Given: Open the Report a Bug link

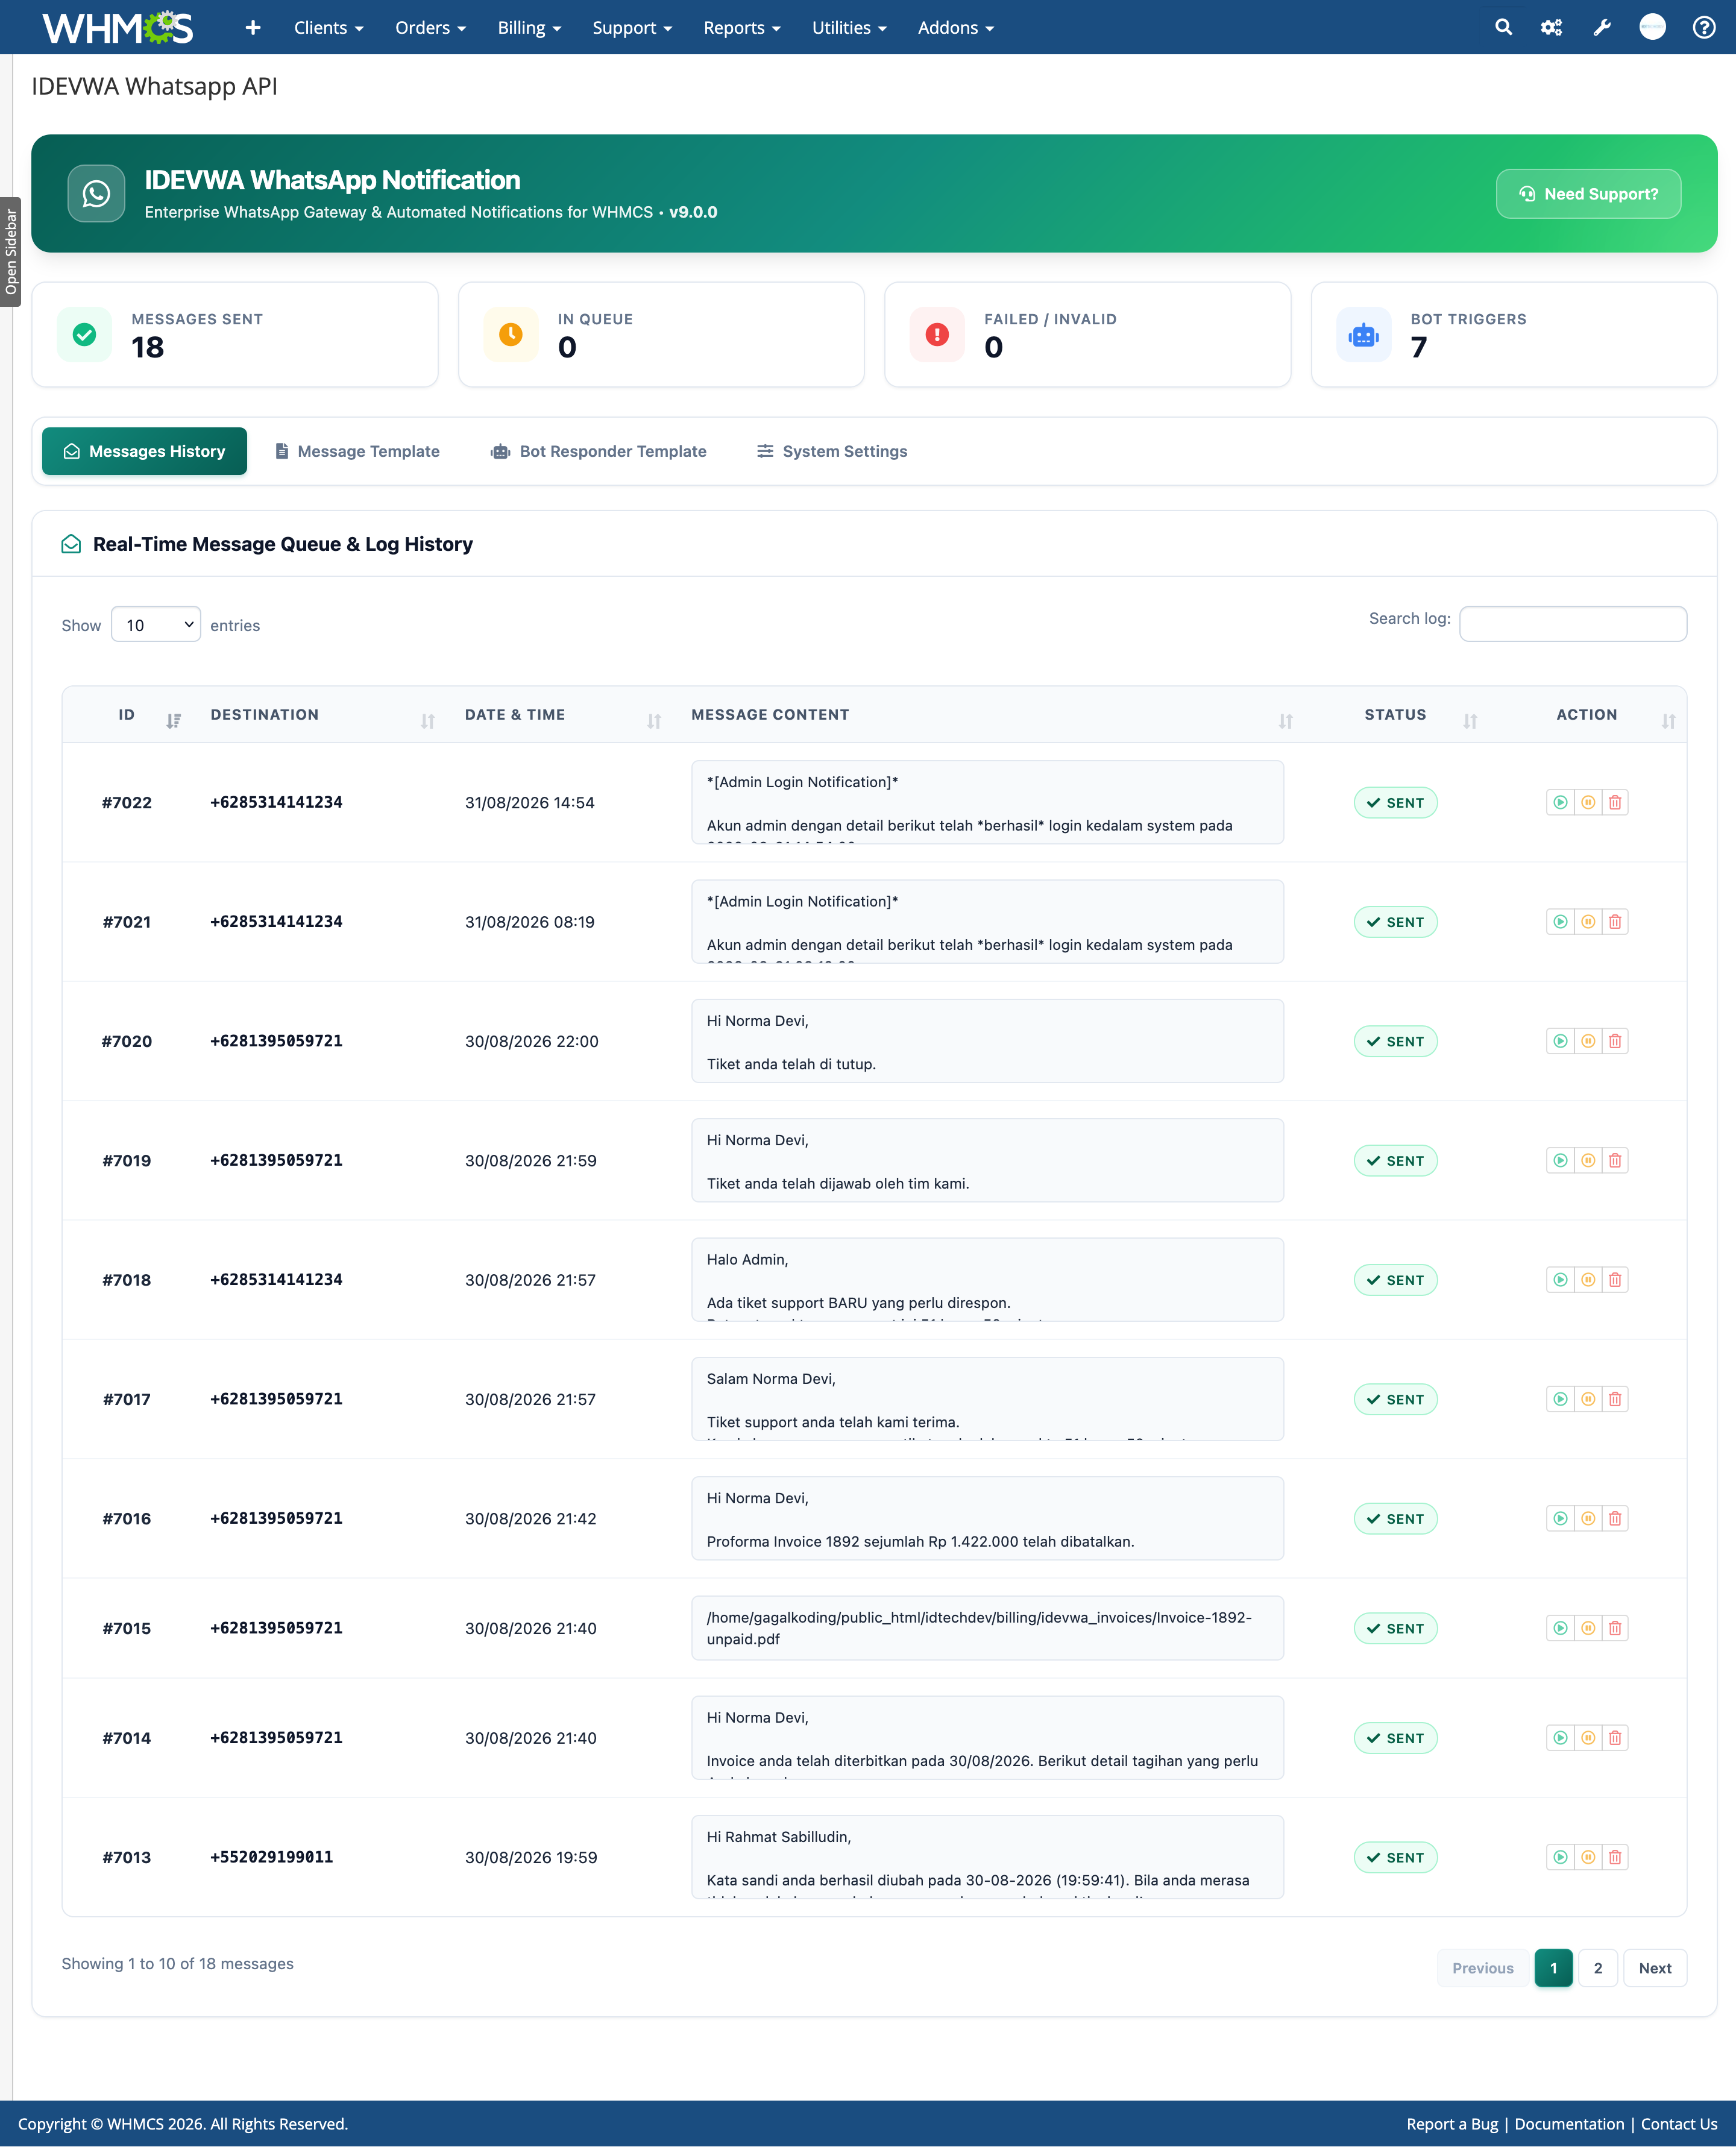Looking at the screenshot, I should click(x=1452, y=2123).
